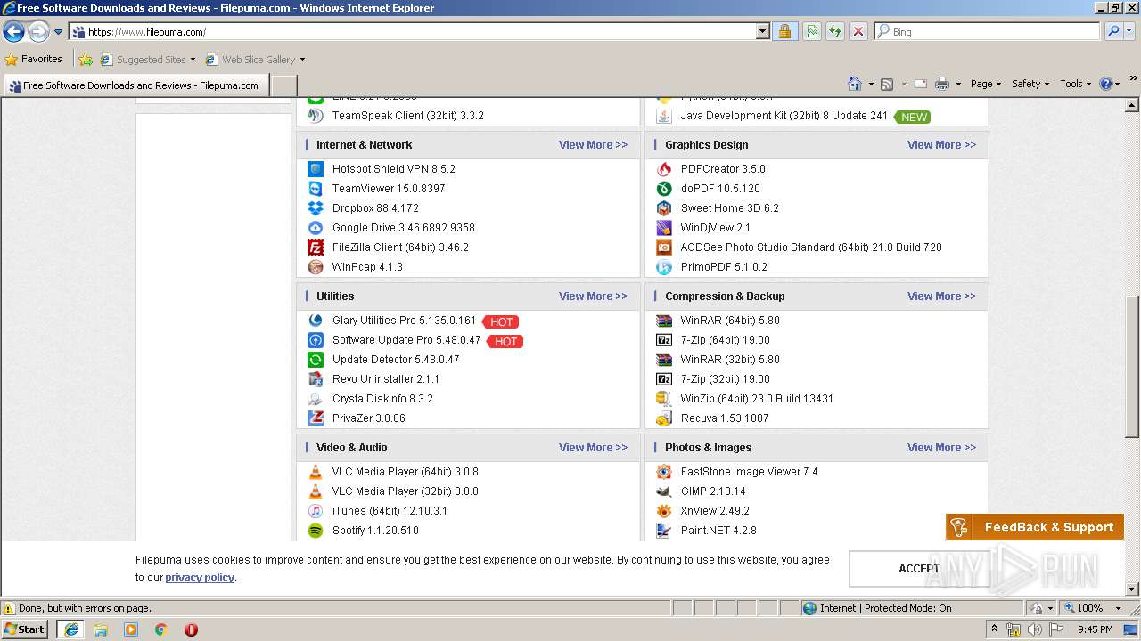
Task: Click the Sweet Home 3D icon
Action: point(664,208)
